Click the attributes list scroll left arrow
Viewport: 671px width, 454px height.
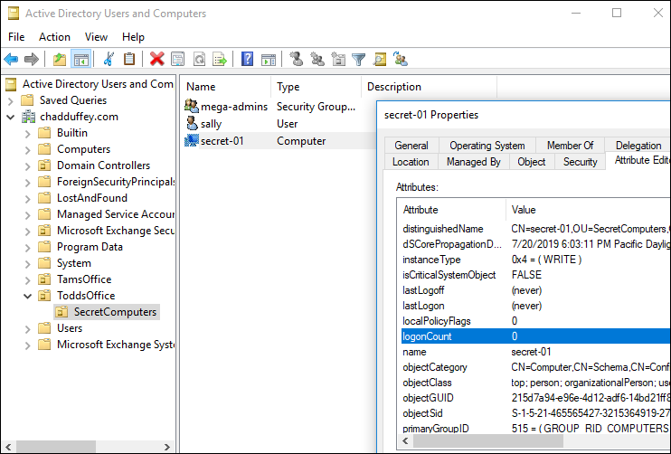[x=405, y=440]
